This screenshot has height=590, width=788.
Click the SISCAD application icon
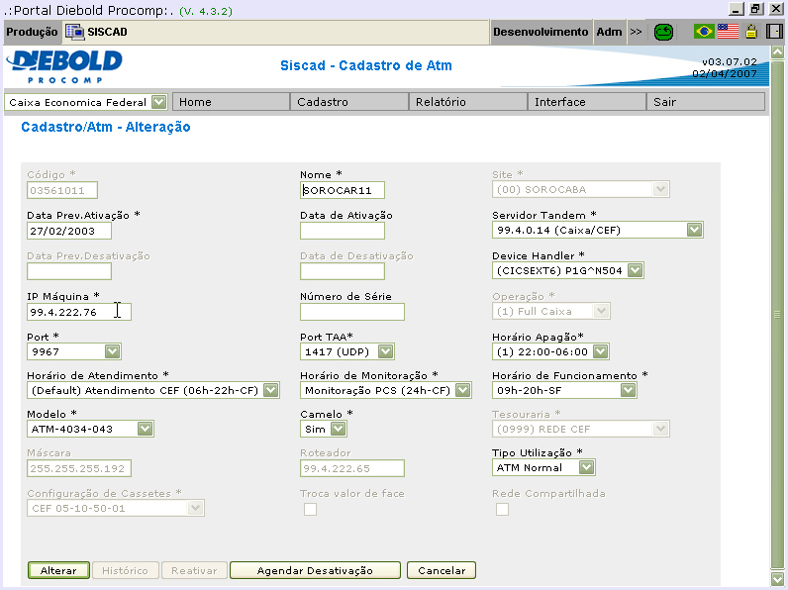point(75,32)
